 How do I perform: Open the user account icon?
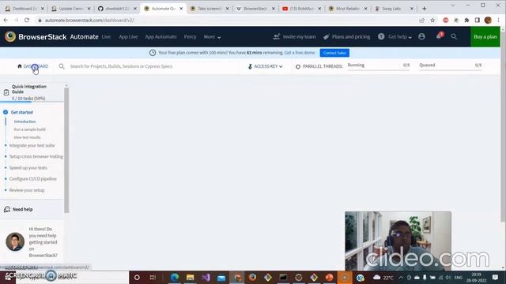(421, 37)
